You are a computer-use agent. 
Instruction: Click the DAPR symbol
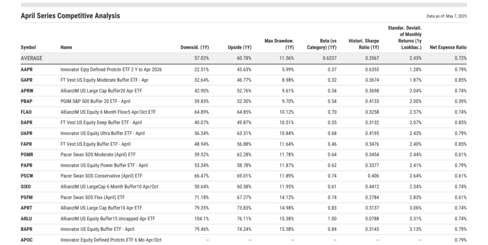[x=27, y=123]
